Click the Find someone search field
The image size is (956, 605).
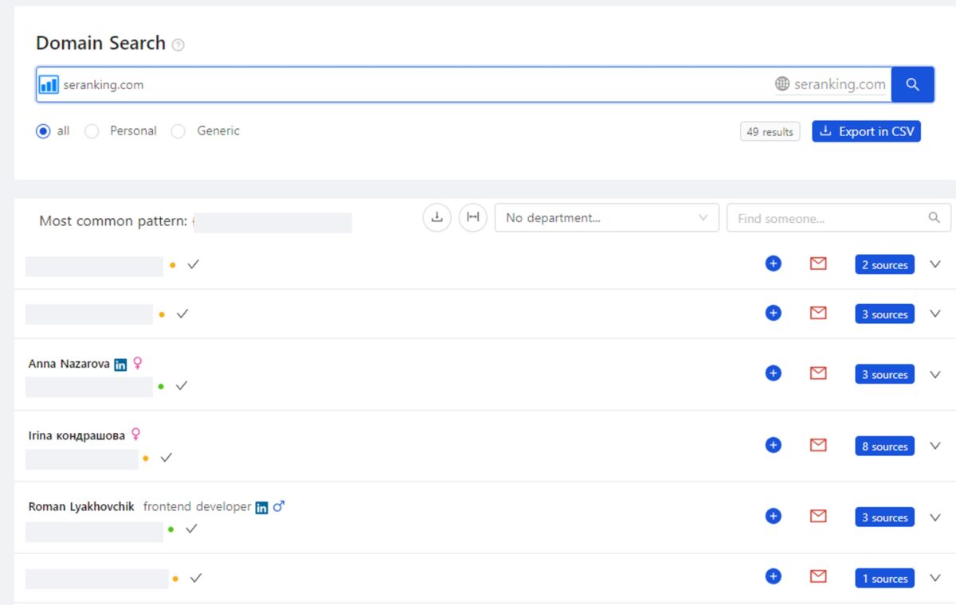(829, 217)
